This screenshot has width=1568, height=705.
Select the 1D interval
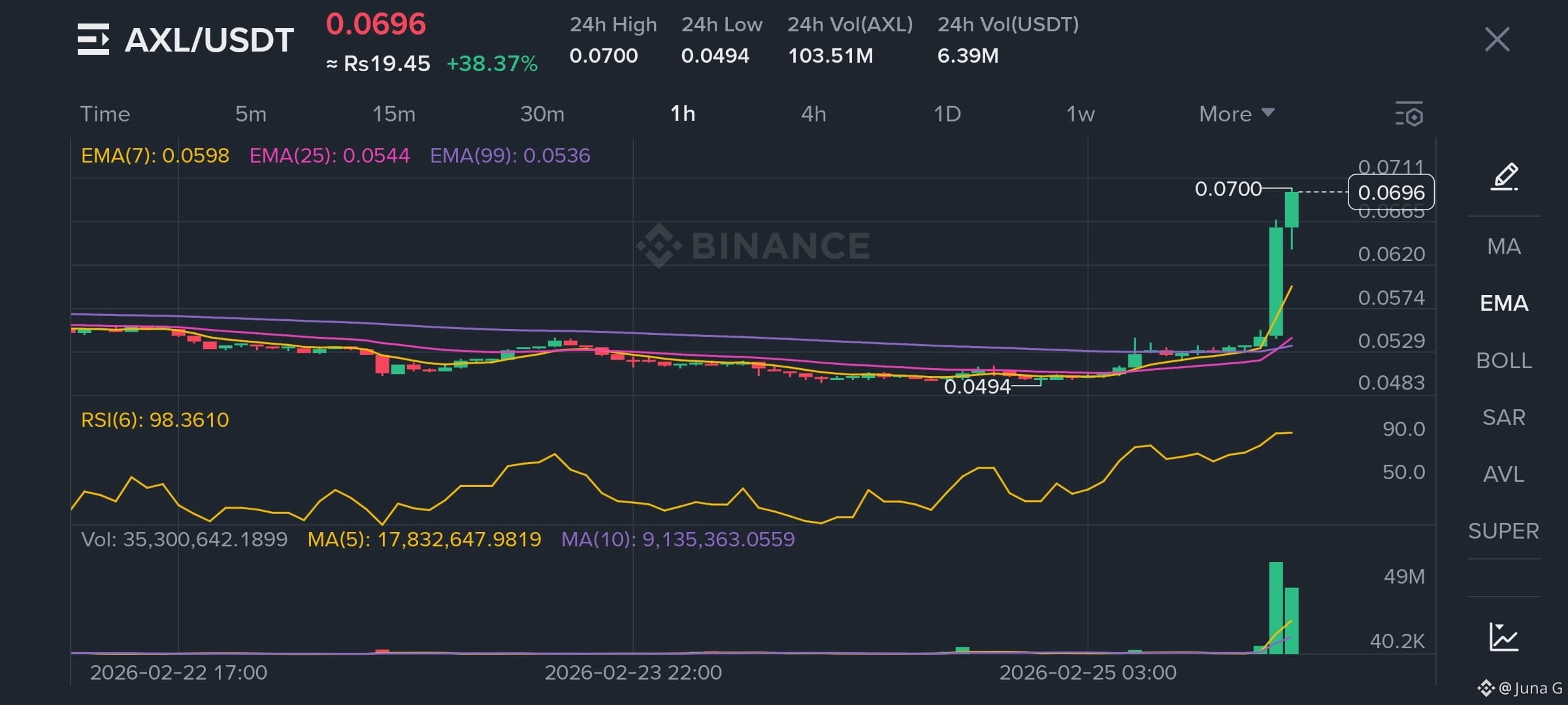click(x=947, y=114)
